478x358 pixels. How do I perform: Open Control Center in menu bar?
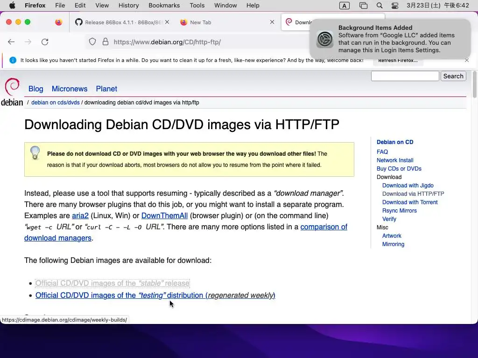[x=395, y=6]
